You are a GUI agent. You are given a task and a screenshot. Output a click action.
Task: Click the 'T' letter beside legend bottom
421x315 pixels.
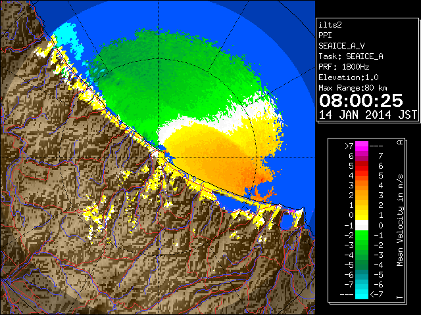pyautogui.click(x=400, y=297)
